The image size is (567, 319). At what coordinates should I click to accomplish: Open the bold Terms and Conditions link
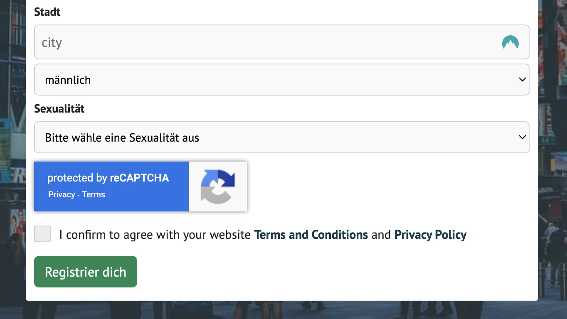point(311,235)
